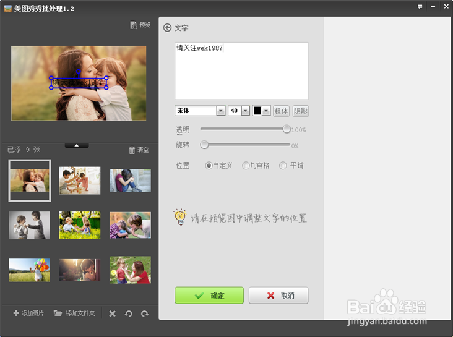This screenshot has width=453, height=337.
Task: Click inside the text input box
Action: coord(241,71)
